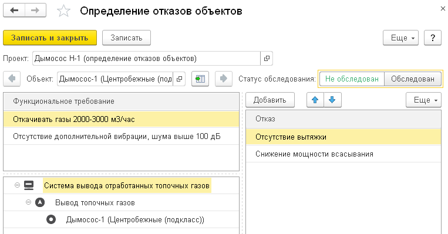Click the object list selection icon
The width and height of the screenshot is (448, 234).
click(200, 79)
